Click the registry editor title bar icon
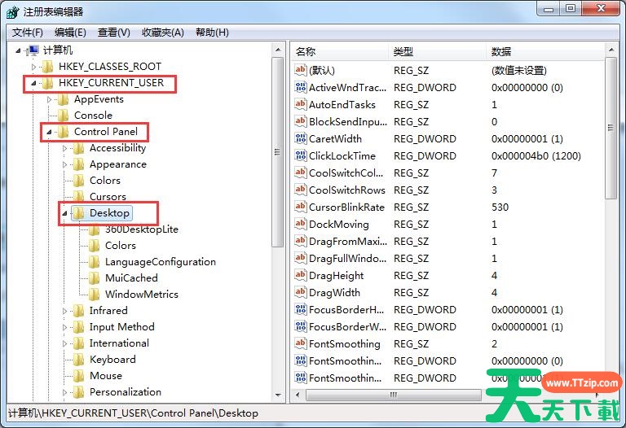The height and width of the screenshot is (428, 626). click(x=13, y=12)
